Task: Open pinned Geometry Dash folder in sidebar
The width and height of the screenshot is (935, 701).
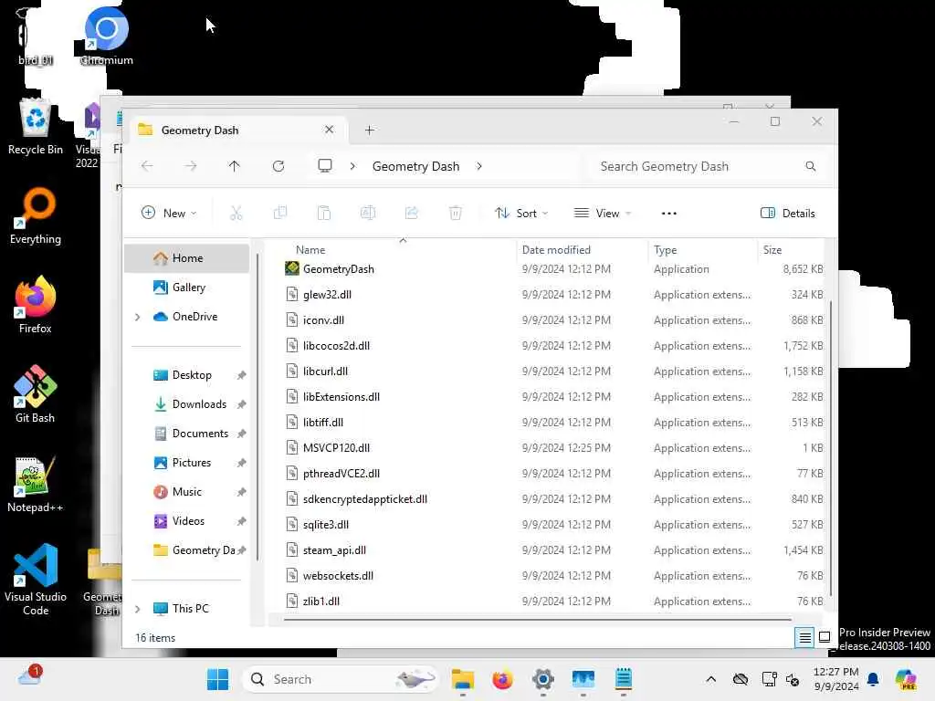Action: (x=186, y=550)
